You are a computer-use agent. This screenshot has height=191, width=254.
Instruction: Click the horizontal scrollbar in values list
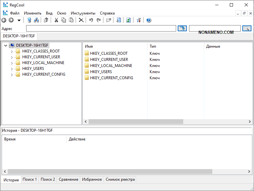point(136,122)
